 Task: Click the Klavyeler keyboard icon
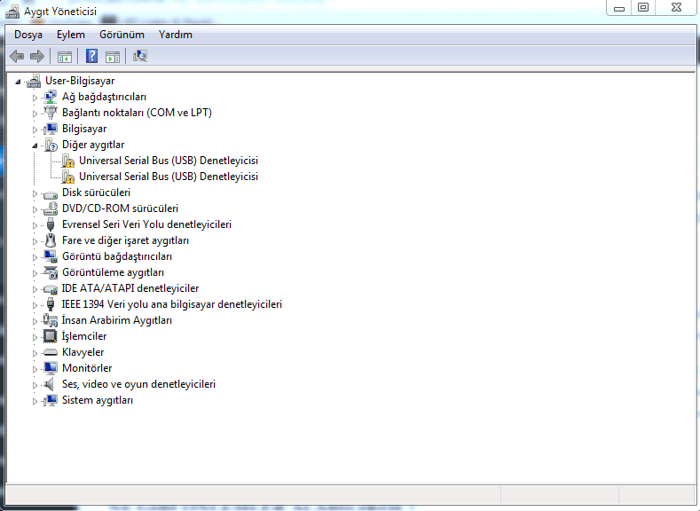51,352
